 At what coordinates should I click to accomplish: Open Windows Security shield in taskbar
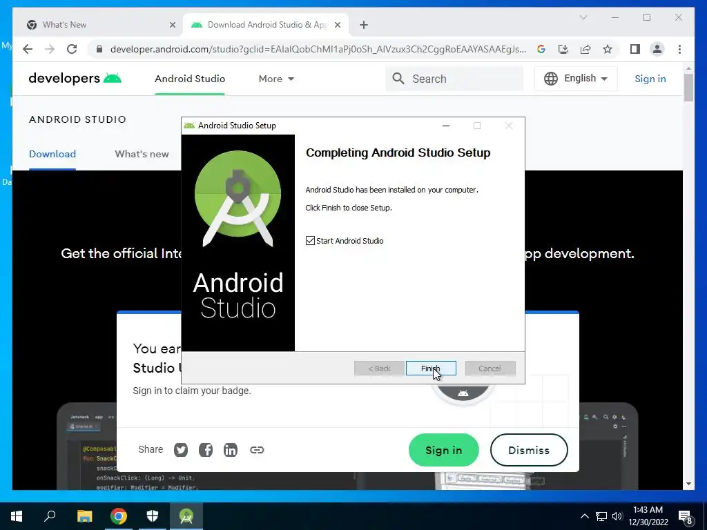153,516
